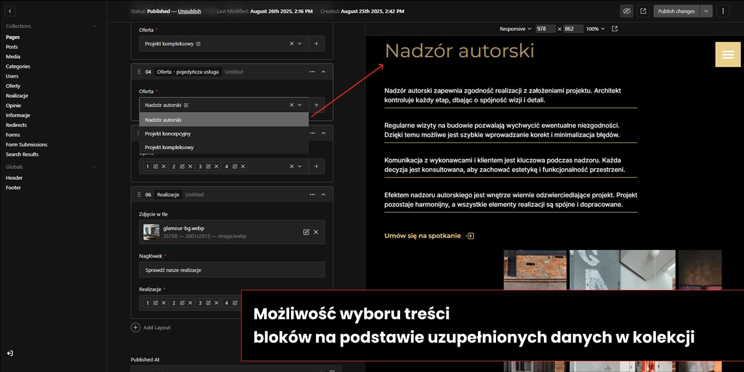Expand the Responsive viewport dropdown

pyautogui.click(x=515, y=29)
